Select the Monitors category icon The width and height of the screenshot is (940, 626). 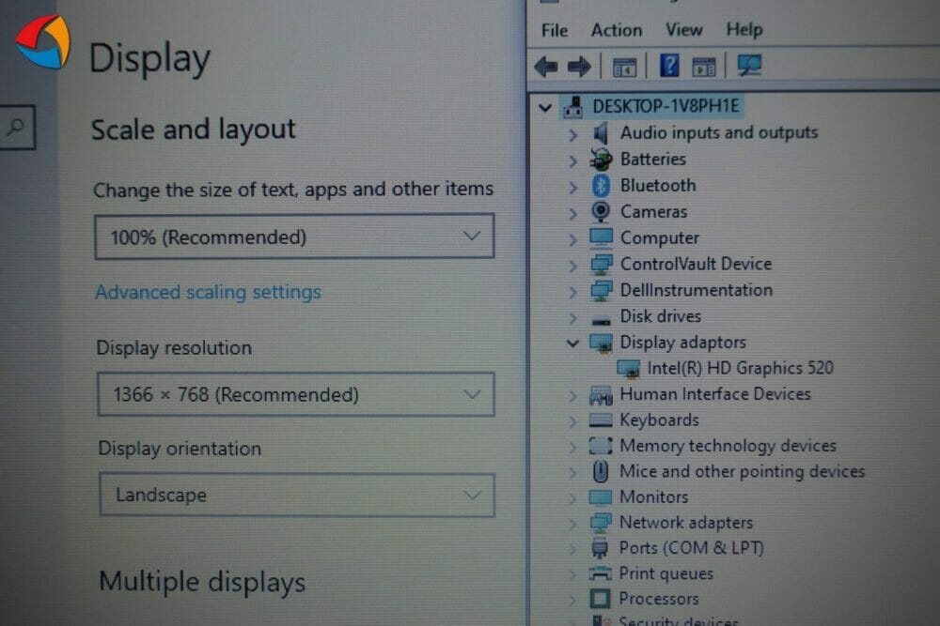click(x=600, y=496)
